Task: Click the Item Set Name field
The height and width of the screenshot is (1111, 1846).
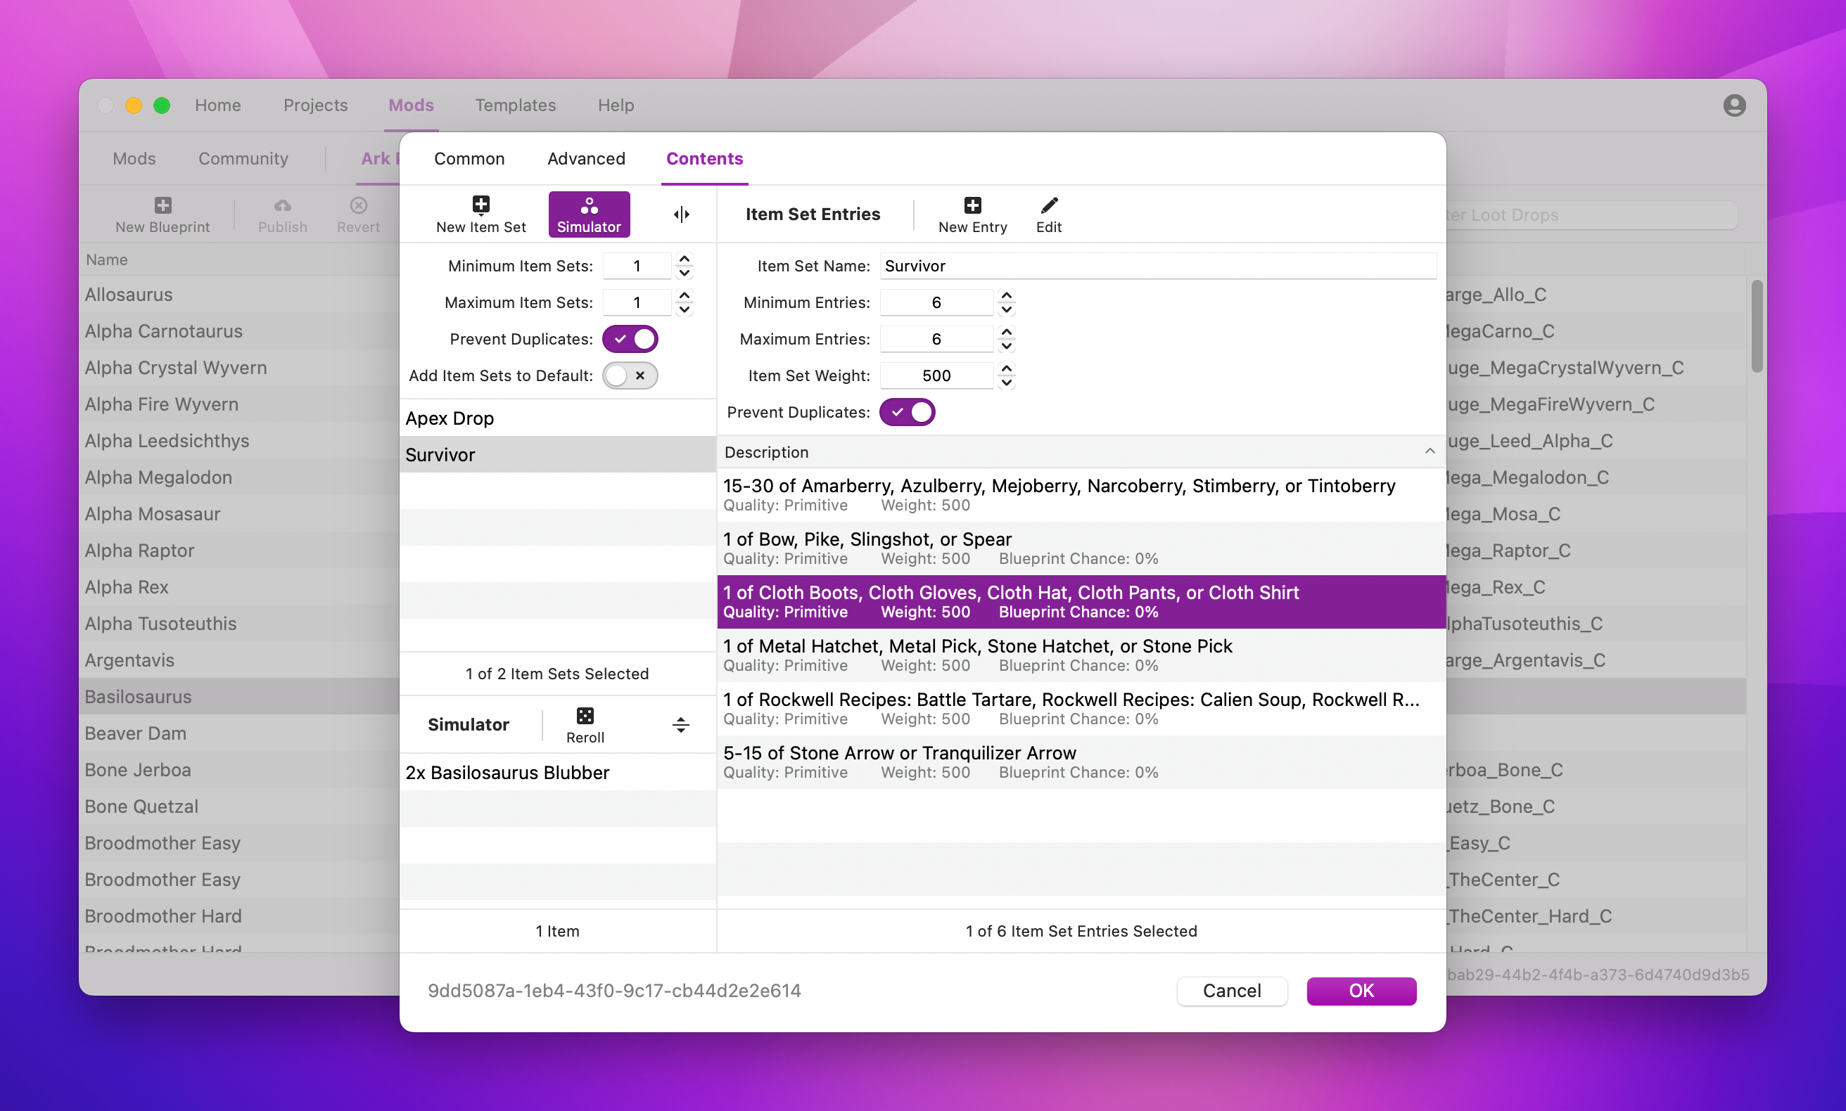Action: click(1157, 266)
